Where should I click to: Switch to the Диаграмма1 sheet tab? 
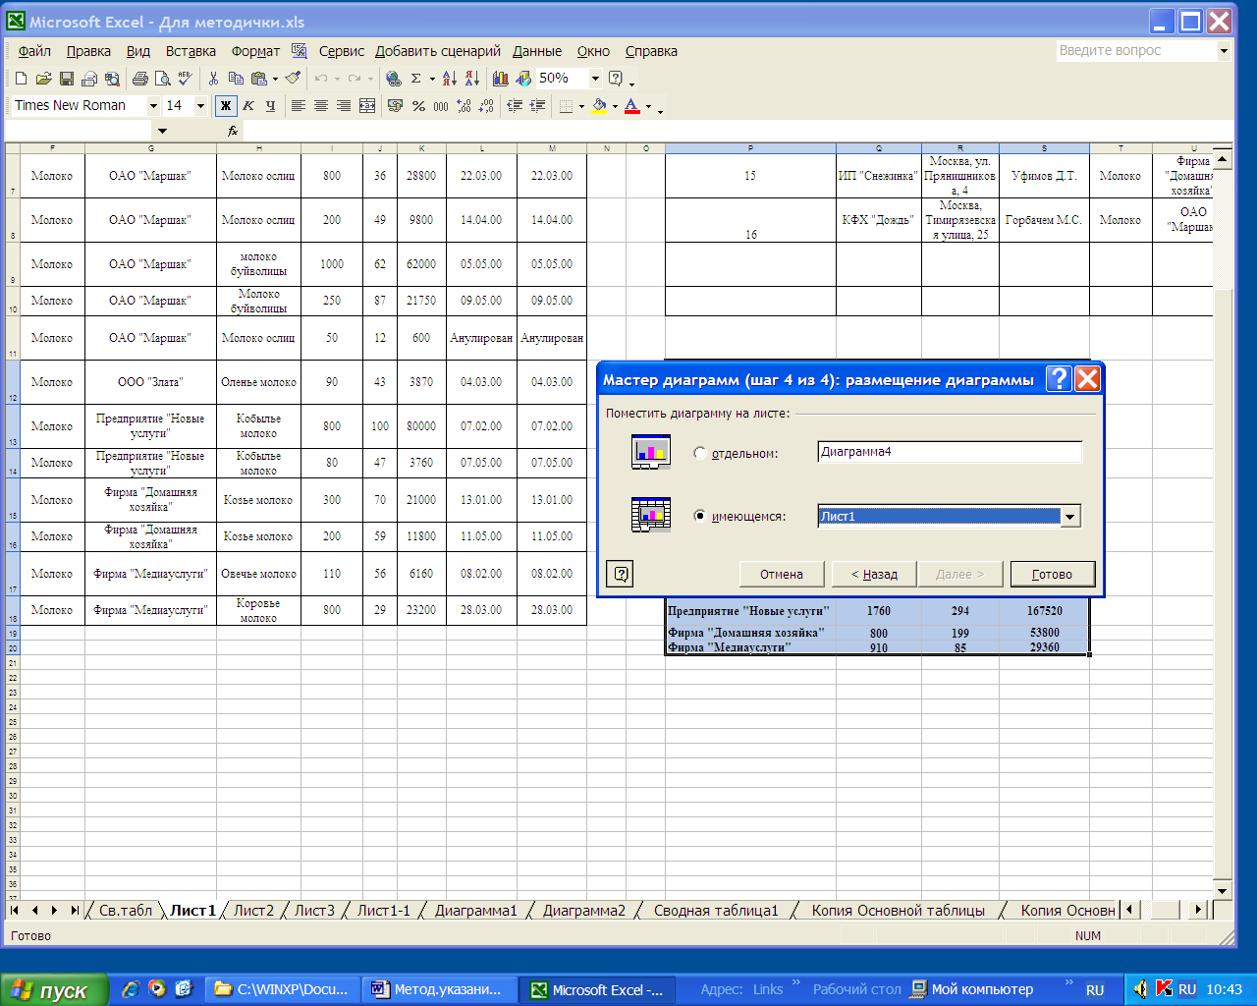[475, 911]
